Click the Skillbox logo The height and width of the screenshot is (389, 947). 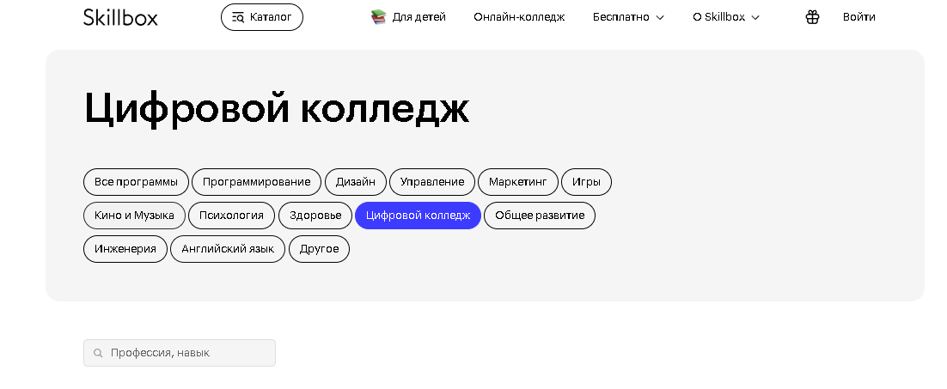tap(120, 17)
